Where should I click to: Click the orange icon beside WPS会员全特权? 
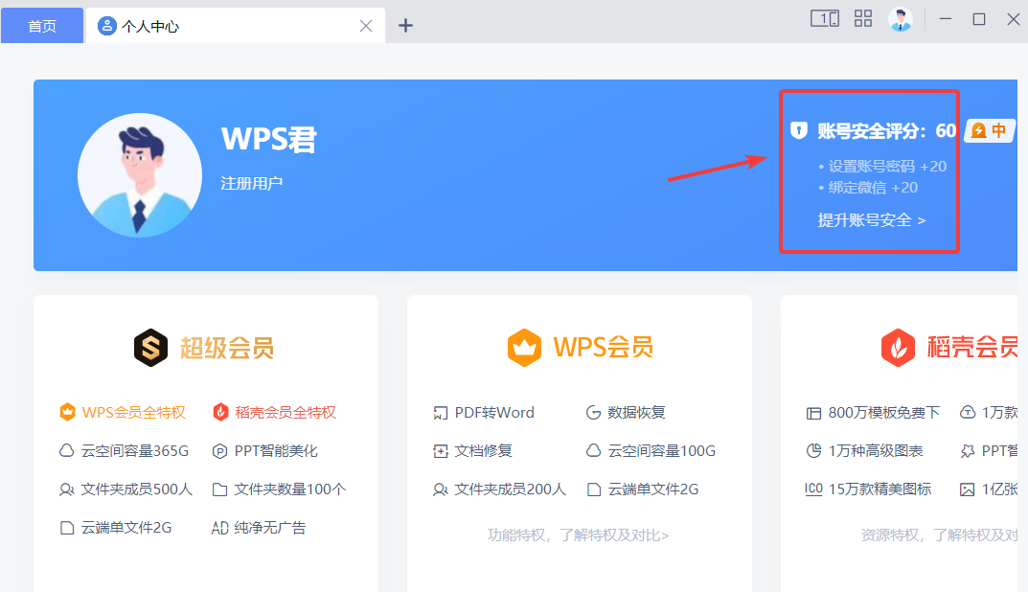pyautogui.click(x=67, y=412)
